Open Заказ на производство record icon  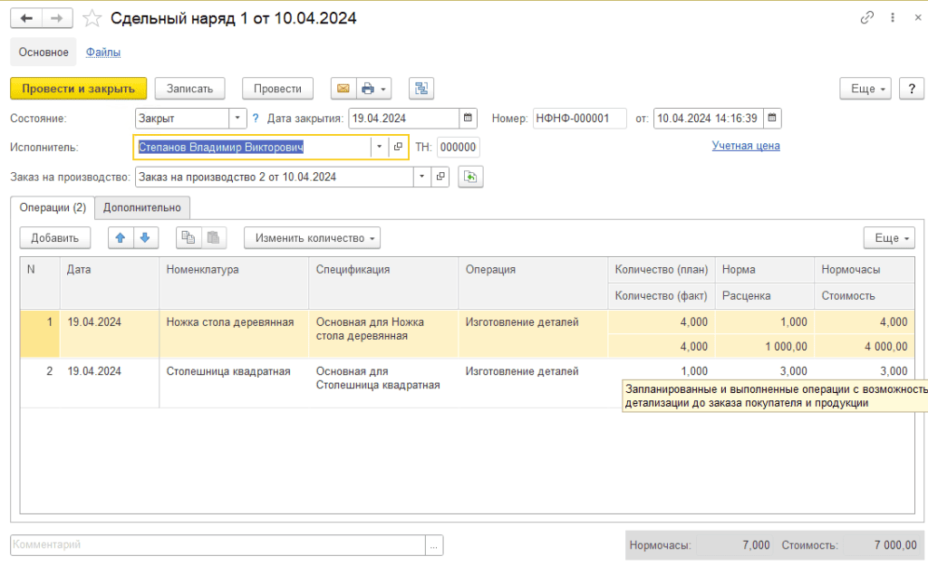click(x=440, y=177)
